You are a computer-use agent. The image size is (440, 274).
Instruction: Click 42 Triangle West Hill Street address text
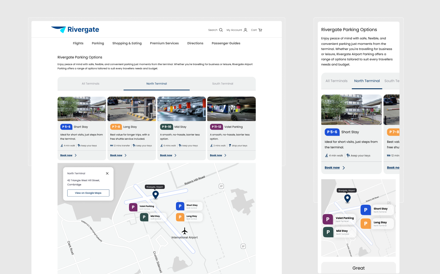tap(83, 182)
